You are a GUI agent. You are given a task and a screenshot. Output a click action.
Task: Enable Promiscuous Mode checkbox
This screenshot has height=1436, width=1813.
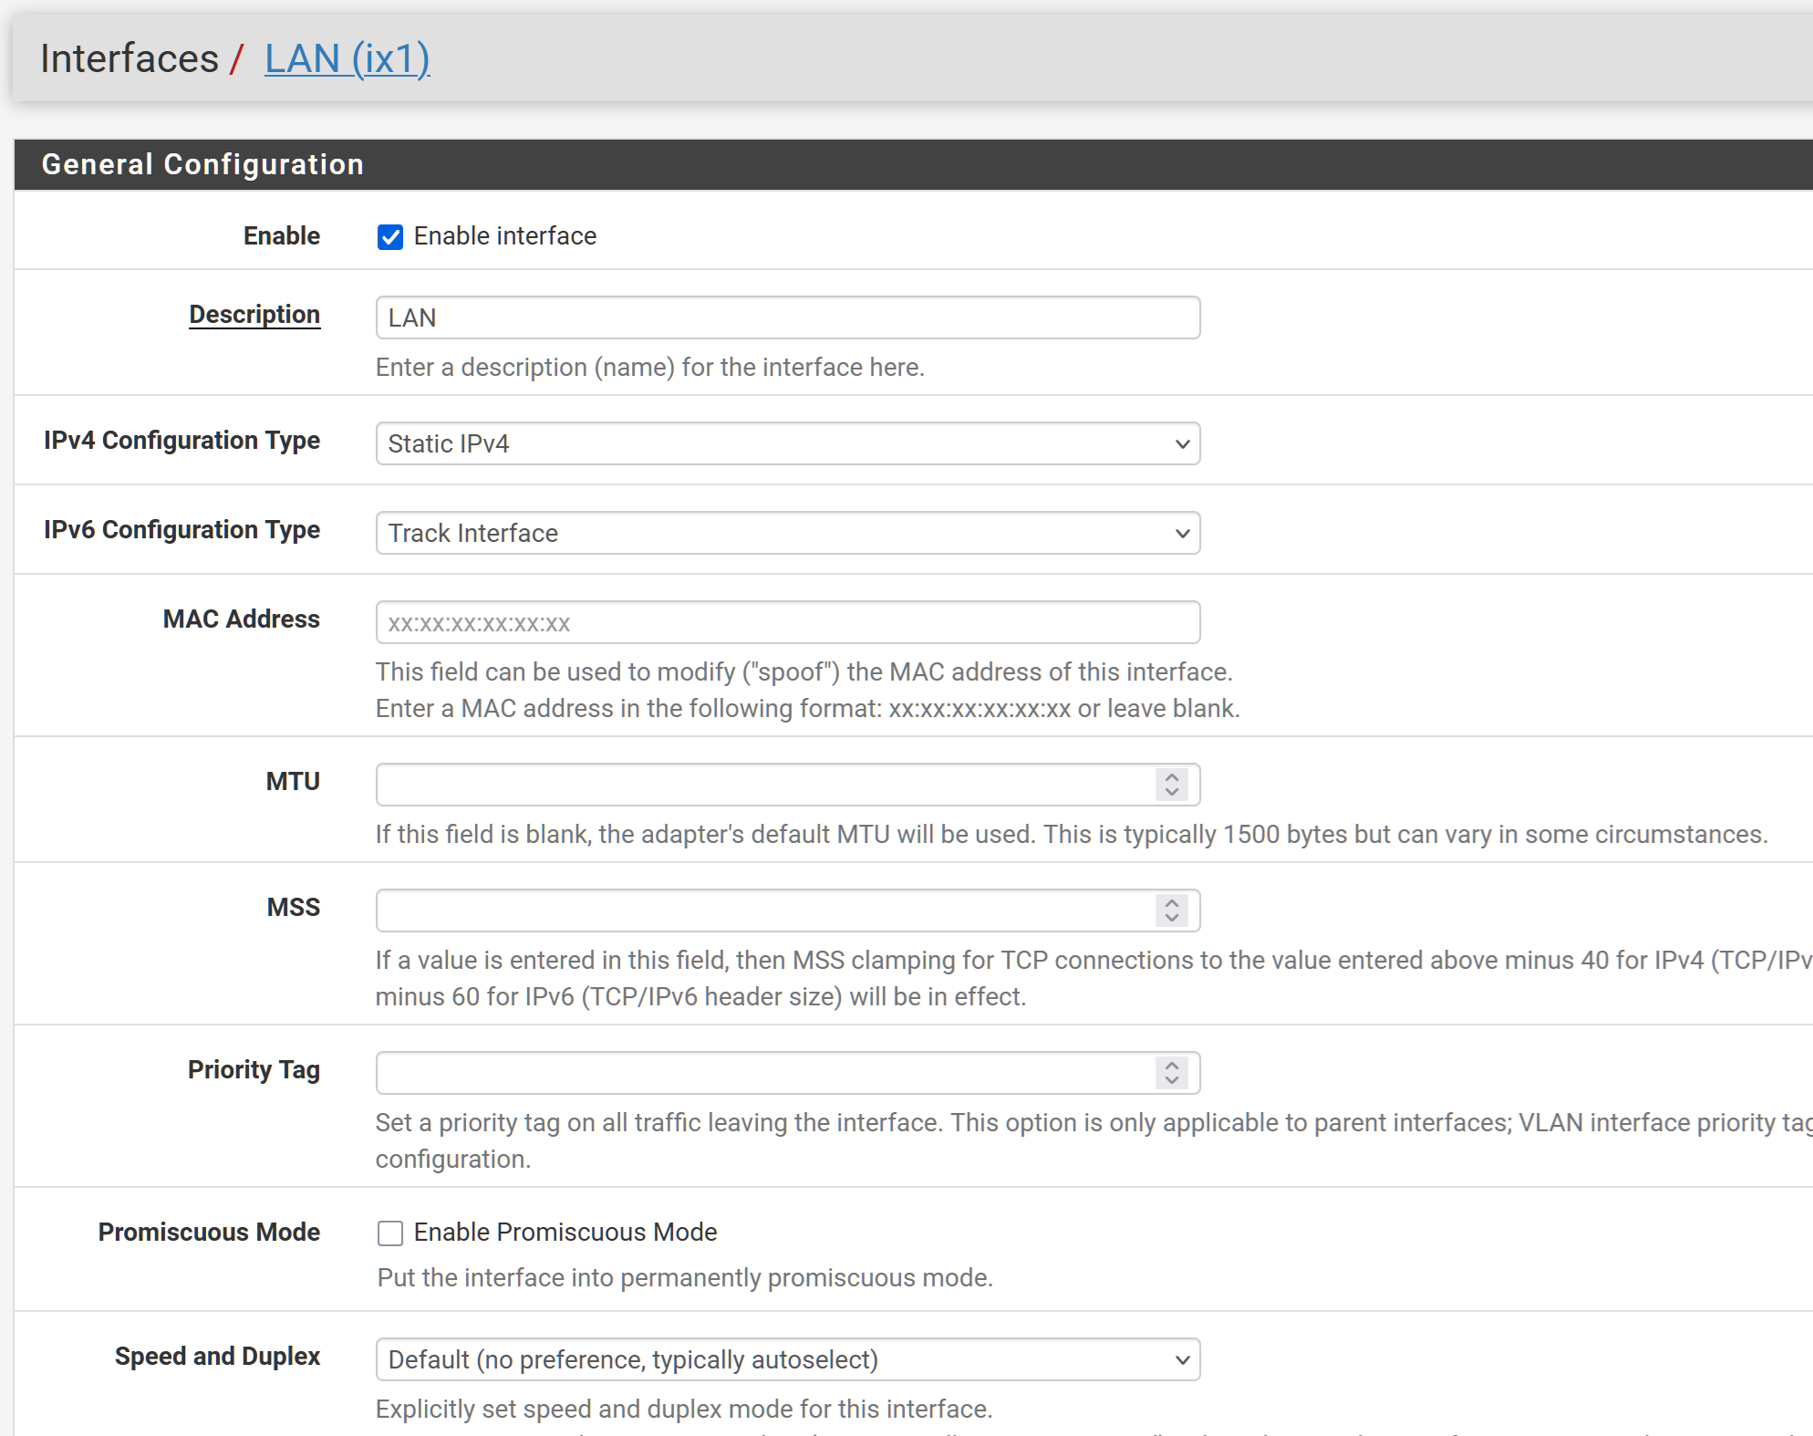[x=390, y=1233]
